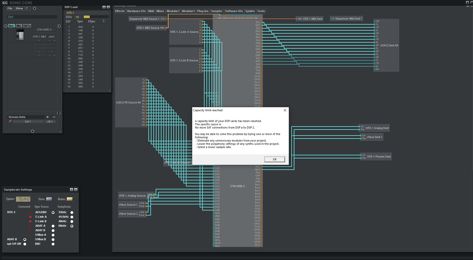Select S/Mux A as sync source
This screenshot has height=260, width=473.
point(53,235)
